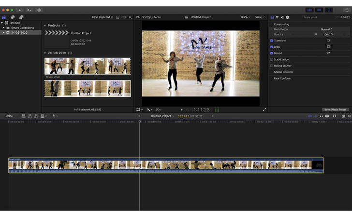
Task: Open the info inspector icon
Action: (287, 17)
